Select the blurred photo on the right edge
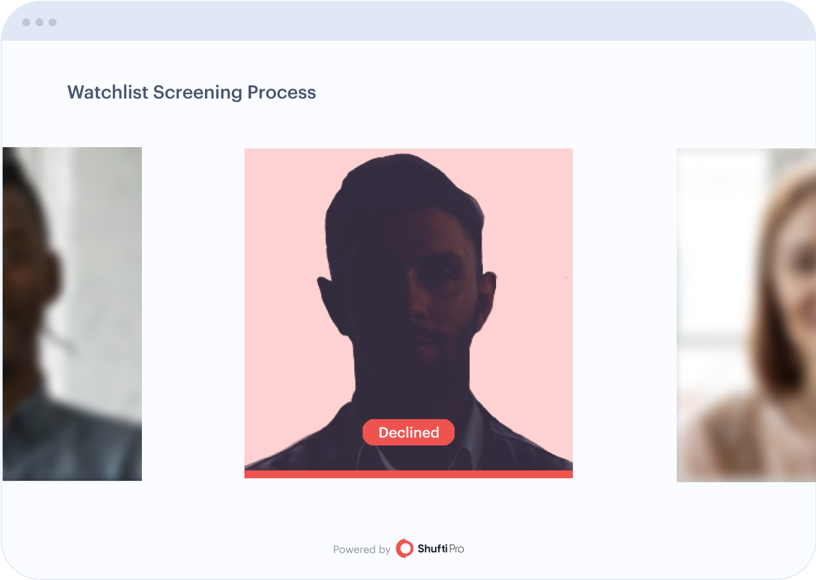This screenshot has width=816, height=580. (x=746, y=315)
